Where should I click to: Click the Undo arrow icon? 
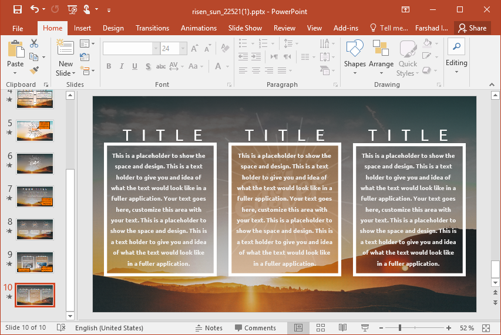[x=34, y=9]
